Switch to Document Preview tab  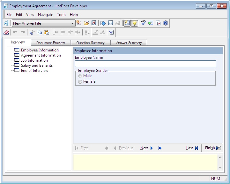[51, 43]
